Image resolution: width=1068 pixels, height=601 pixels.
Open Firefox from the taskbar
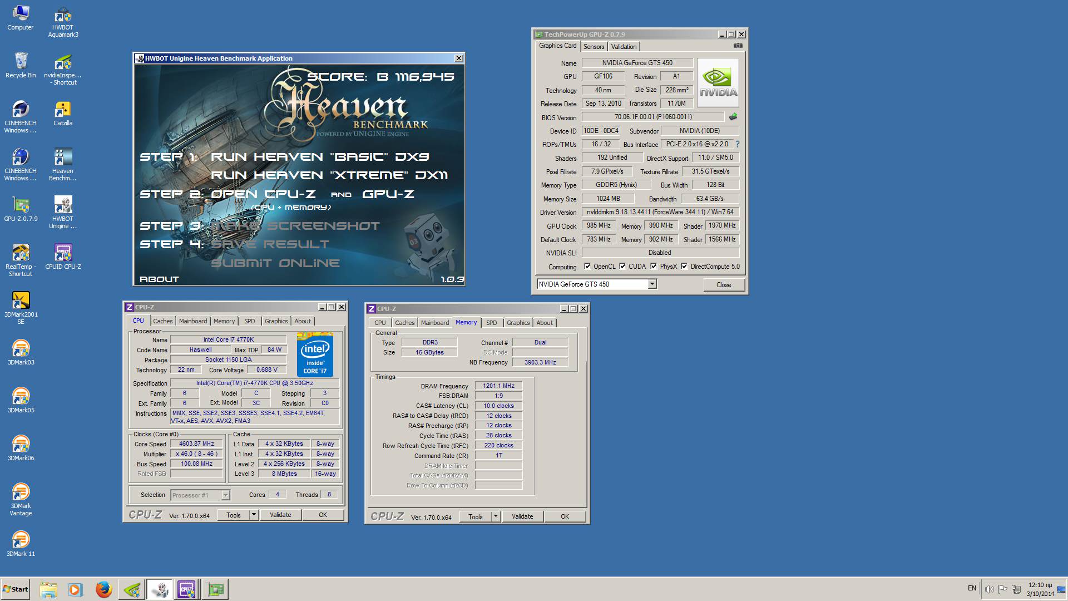[x=103, y=589]
